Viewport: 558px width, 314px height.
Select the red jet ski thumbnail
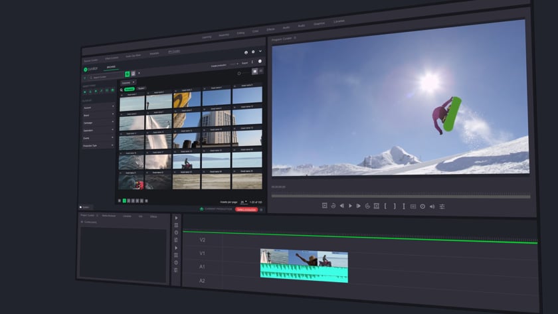[x=132, y=182]
